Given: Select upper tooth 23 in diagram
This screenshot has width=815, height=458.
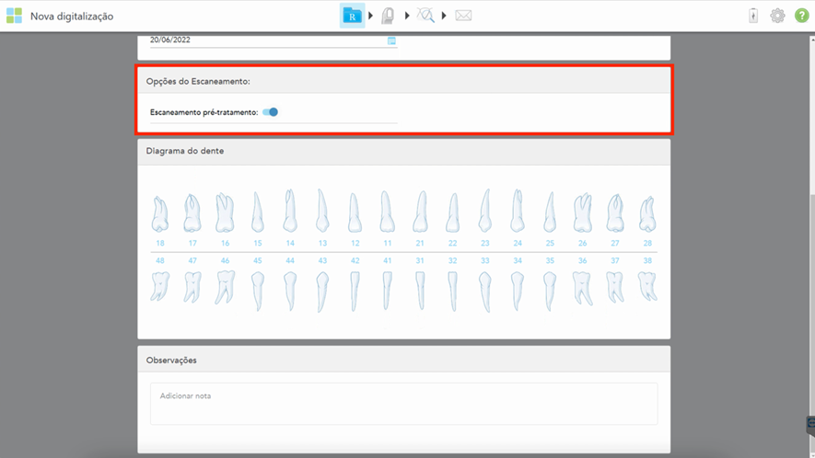Looking at the screenshot, I should click(485, 211).
